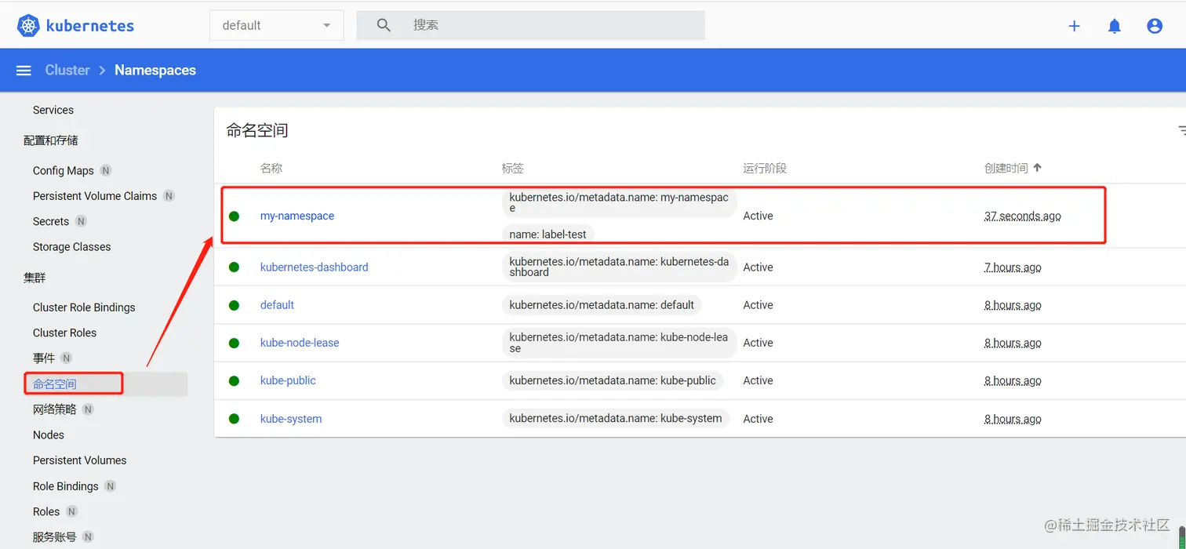The image size is (1186, 549).
Task: Open the hamburger navigation menu
Action: (24, 71)
